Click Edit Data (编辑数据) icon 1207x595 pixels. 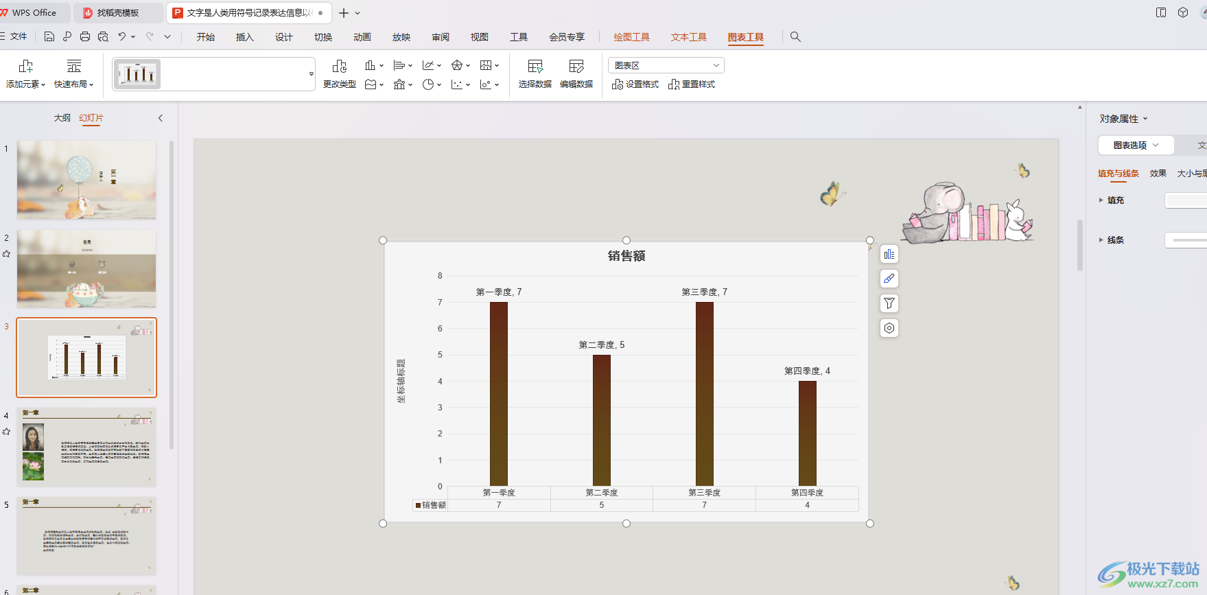[x=576, y=74]
